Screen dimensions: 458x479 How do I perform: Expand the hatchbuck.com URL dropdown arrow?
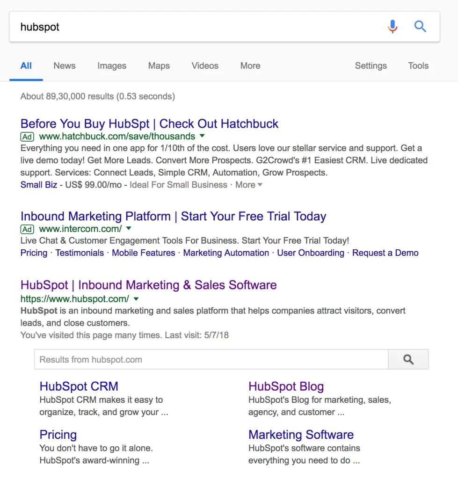[202, 136]
